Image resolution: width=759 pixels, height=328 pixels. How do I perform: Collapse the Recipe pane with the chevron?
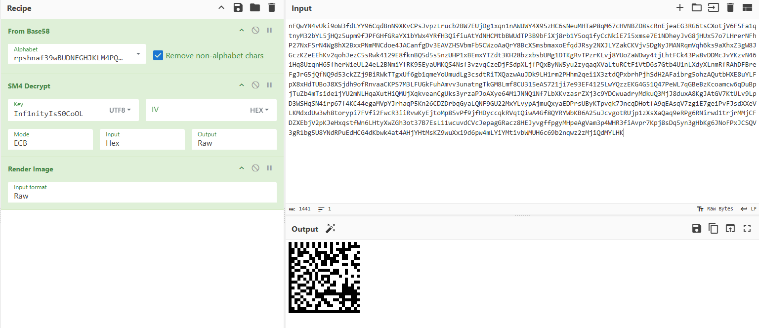click(x=221, y=7)
